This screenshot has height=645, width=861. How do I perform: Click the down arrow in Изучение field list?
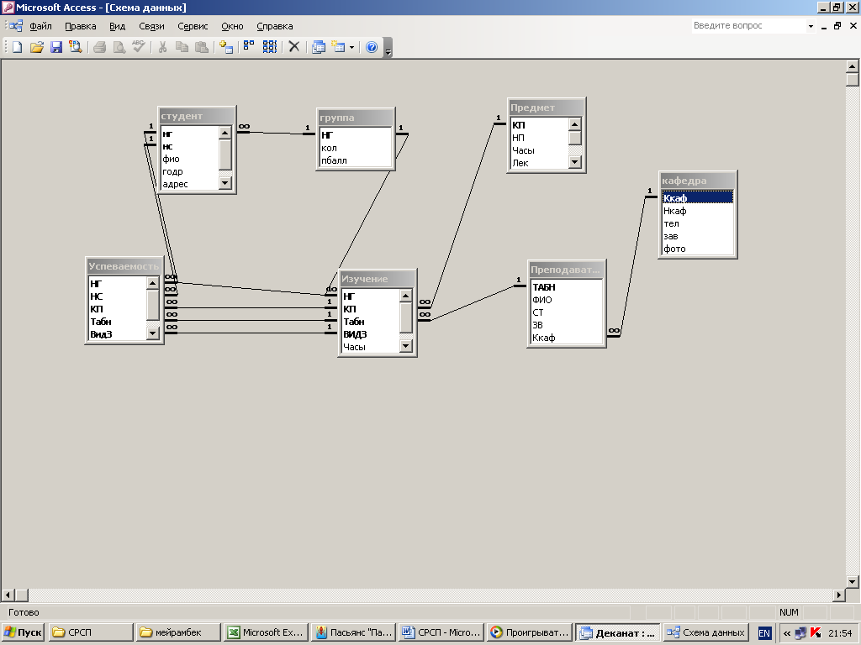(x=406, y=345)
